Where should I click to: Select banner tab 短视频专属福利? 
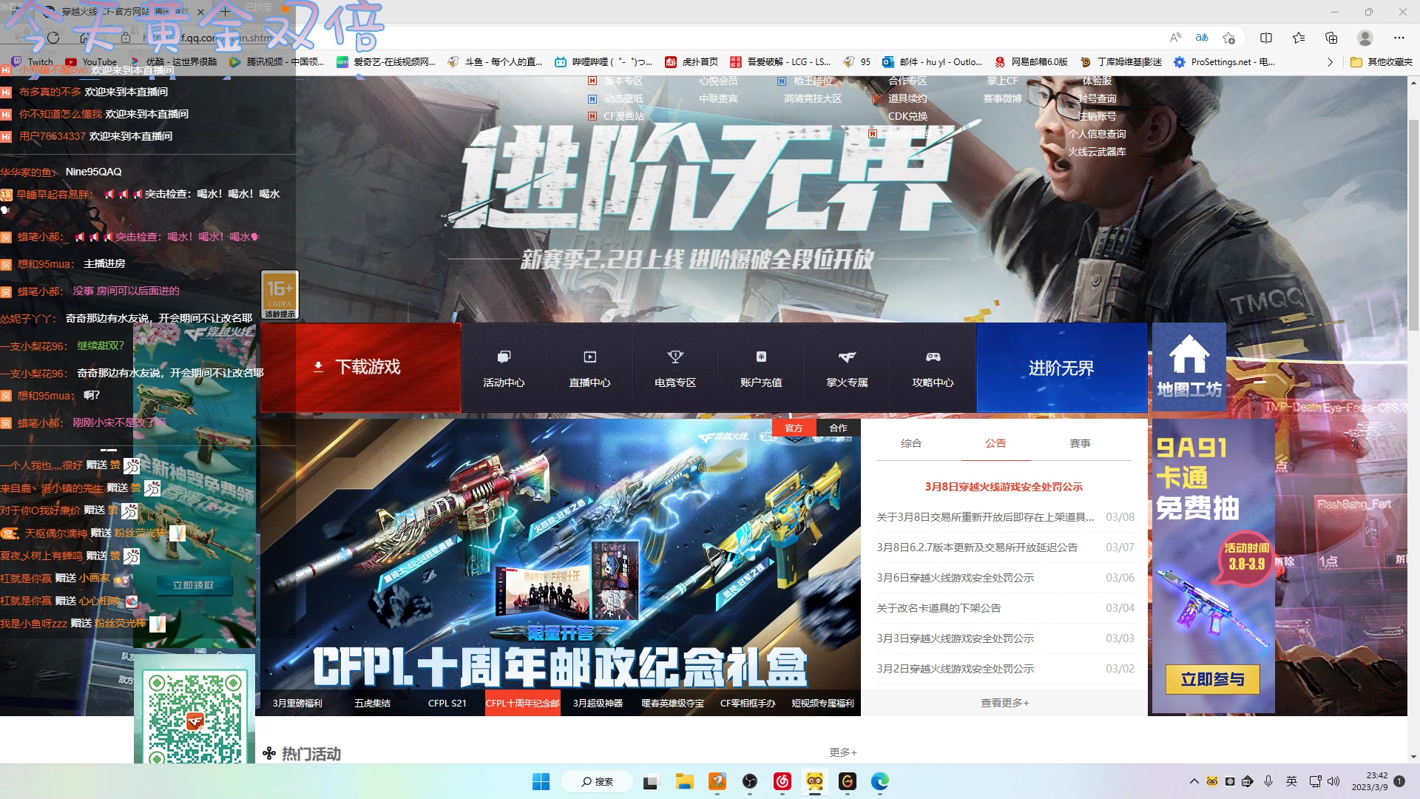[x=822, y=703]
